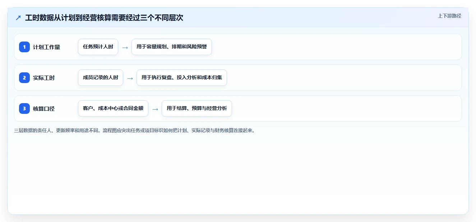Click the arrow after 任务预计人时
The image size is (476, 222).
click(125, 47)
